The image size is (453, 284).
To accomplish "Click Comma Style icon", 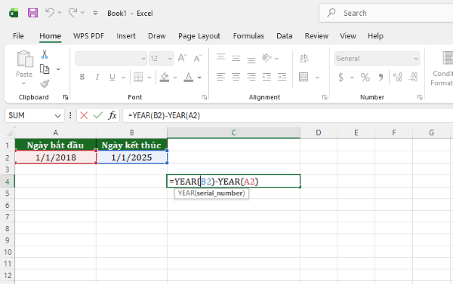I will pos(381,77).
